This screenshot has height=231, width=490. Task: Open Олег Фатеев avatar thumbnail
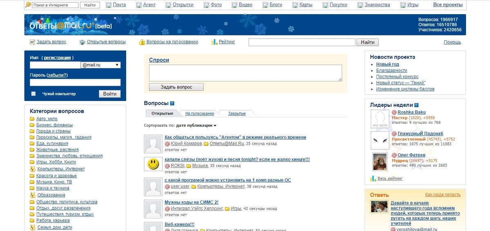point(380,161)
